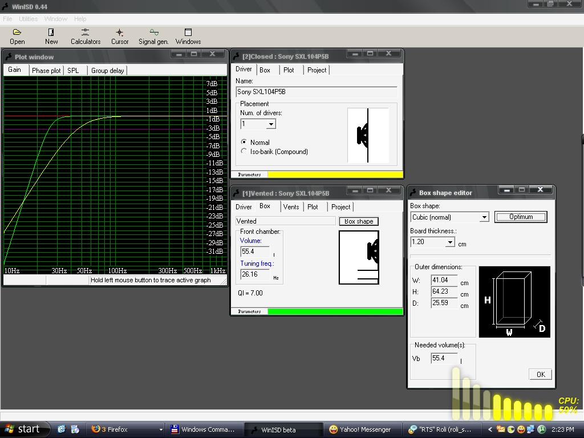The image size is (584, 438).
Task: Select Iso-barik (Compound) placement option
Action: [x=244, y=152]
